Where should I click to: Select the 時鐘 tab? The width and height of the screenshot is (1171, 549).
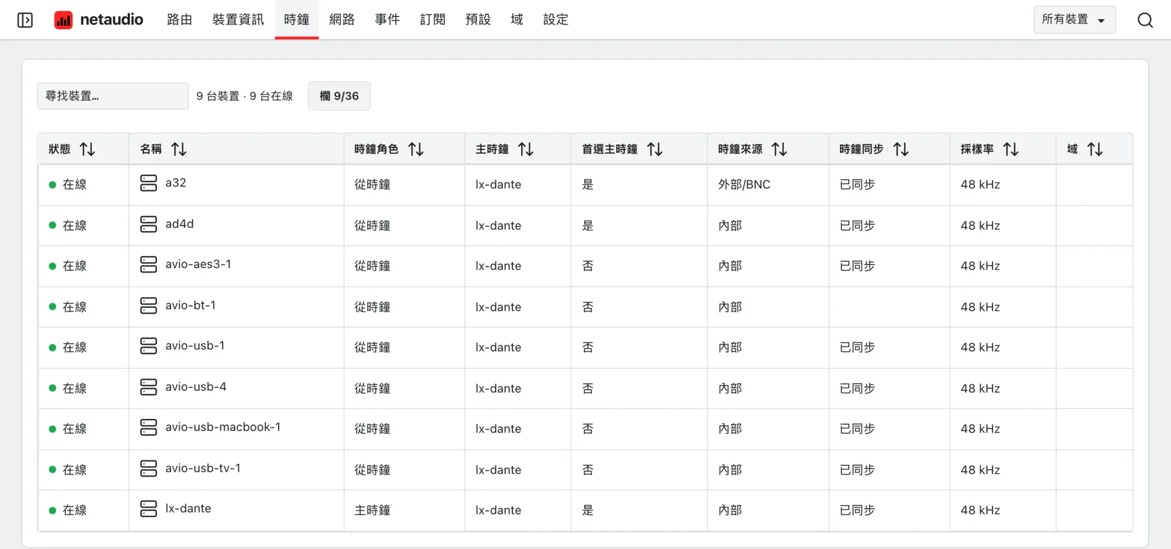[297, 20]
